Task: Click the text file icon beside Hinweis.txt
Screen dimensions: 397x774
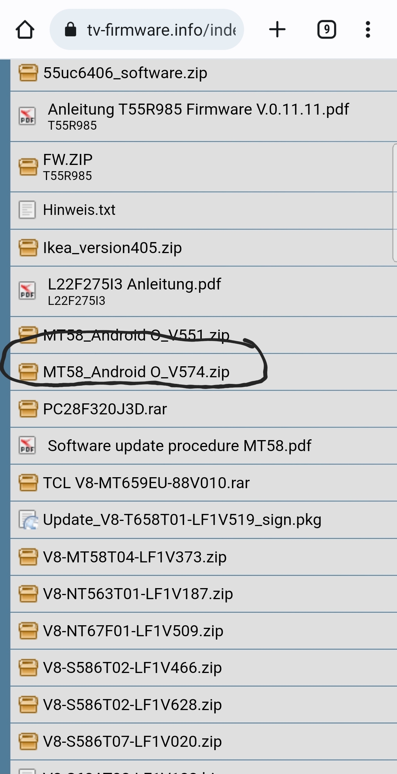Action: pos(27,210)
